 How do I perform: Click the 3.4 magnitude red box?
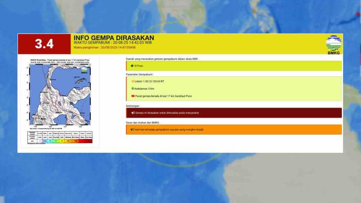tap(44, 44)
